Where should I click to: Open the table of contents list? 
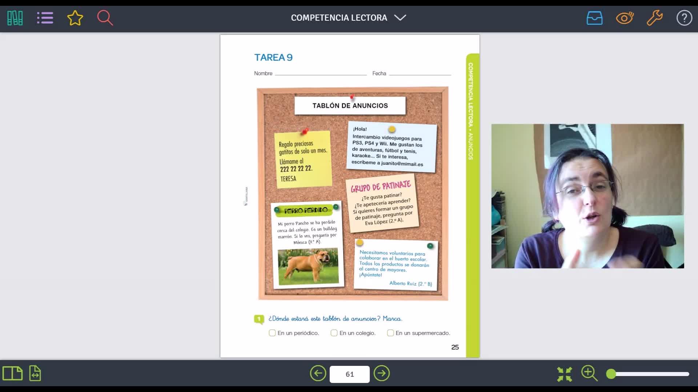(x=45, y=18)
